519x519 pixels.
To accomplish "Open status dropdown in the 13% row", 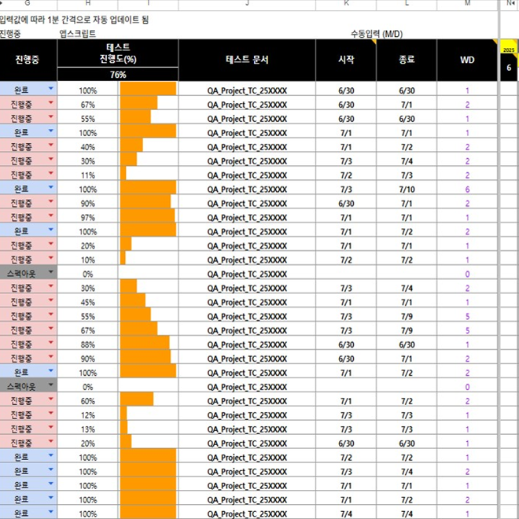I will click(x=50, y=427).
